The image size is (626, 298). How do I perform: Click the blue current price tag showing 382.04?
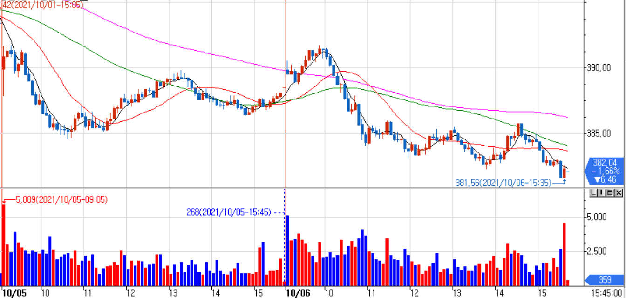(606, 163)
